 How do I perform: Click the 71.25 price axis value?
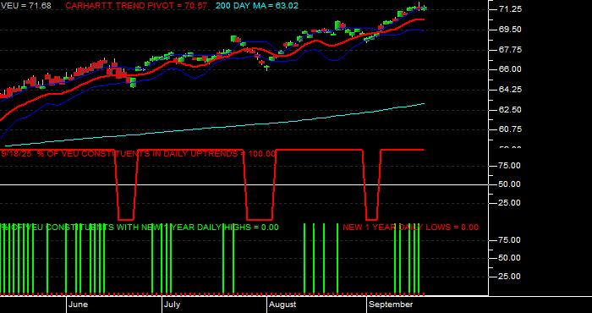[510, 9]
